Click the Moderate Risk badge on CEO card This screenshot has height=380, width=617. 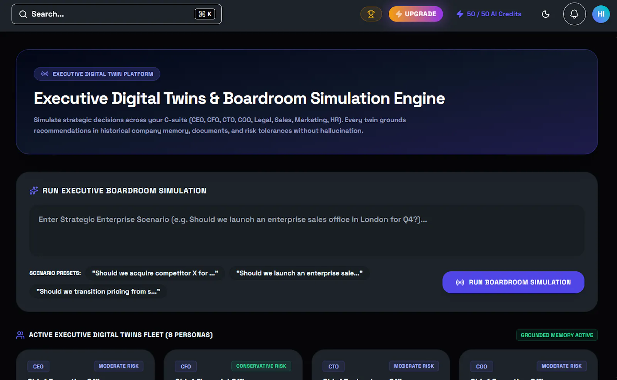118,366
